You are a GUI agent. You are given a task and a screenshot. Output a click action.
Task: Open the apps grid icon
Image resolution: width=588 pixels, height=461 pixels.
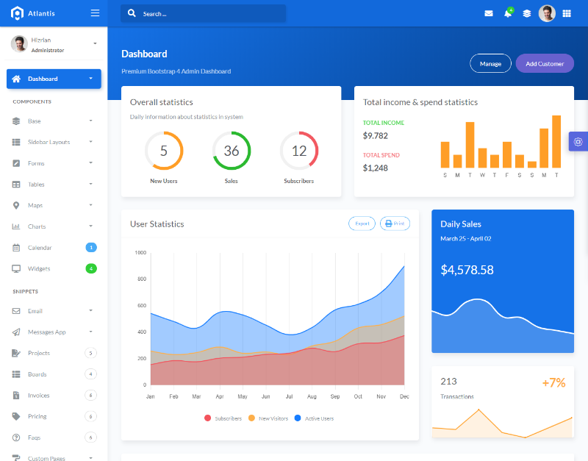(567, 13)
